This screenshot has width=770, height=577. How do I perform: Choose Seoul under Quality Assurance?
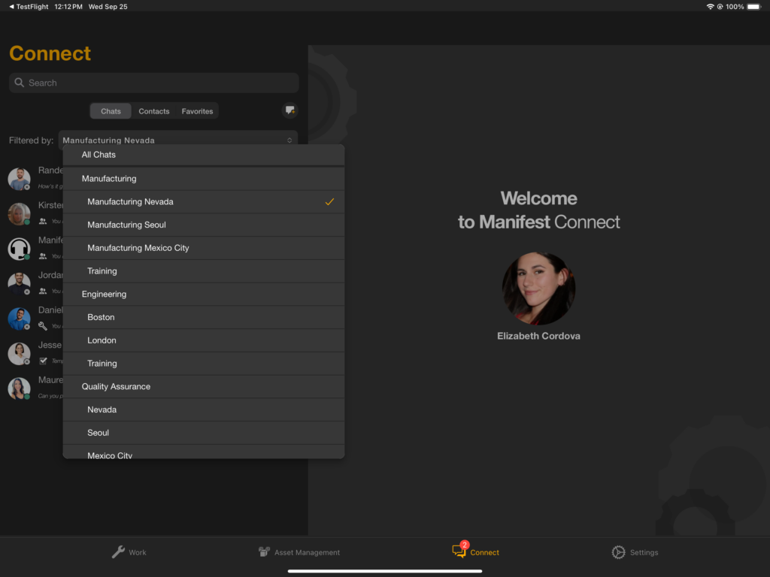pyautogui.click(x=203, y=432)
